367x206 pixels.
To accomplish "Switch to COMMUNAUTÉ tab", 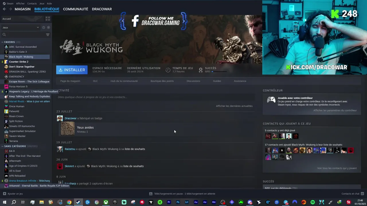I will tap(75, 9).
